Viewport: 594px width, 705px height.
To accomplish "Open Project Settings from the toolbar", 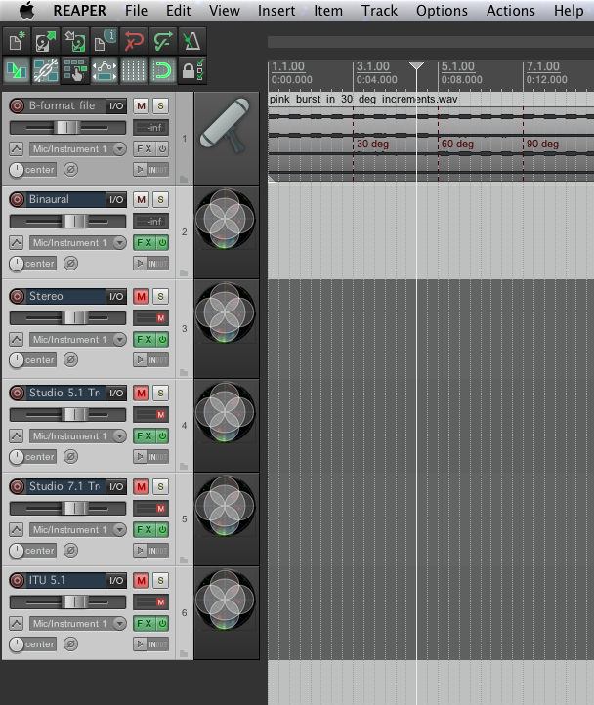I will pos(104,41).
